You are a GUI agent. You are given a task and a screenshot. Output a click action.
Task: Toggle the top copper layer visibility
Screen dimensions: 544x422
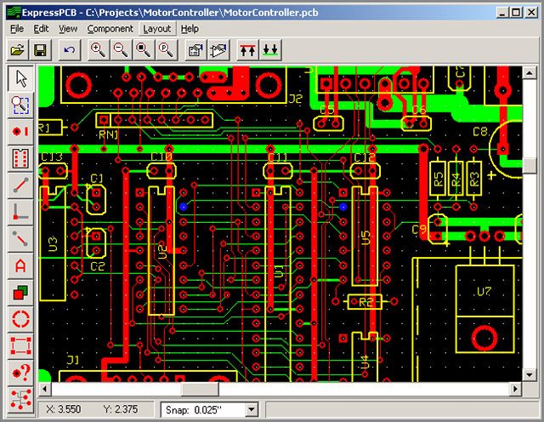point(247,50)
